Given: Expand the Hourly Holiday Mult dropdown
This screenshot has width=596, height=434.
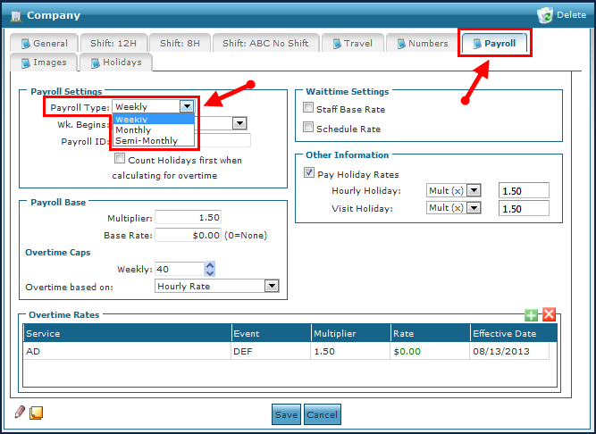Looking at the screenshot, I should 474,190.
